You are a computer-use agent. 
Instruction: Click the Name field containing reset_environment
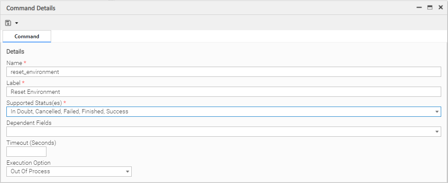pyautogui.click(x=223, y=72)
